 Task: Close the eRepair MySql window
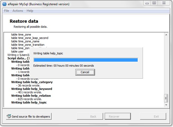pyautogui.click(x=164, y=3)
